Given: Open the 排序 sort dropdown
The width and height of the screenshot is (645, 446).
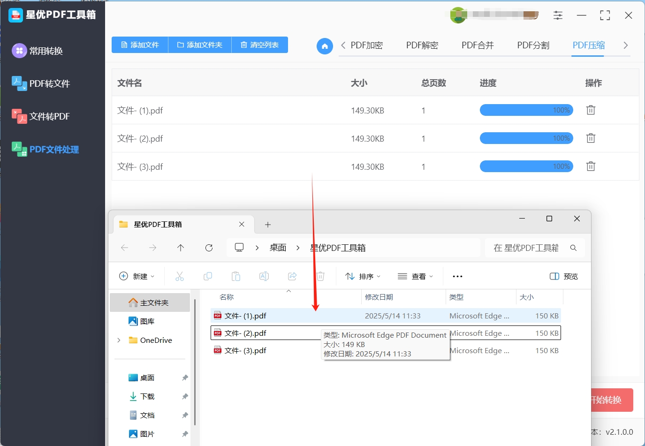Looking at the screenshot, I should coord(363,276).
